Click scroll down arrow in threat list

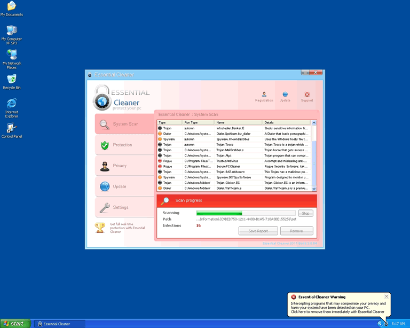(314, 189)
